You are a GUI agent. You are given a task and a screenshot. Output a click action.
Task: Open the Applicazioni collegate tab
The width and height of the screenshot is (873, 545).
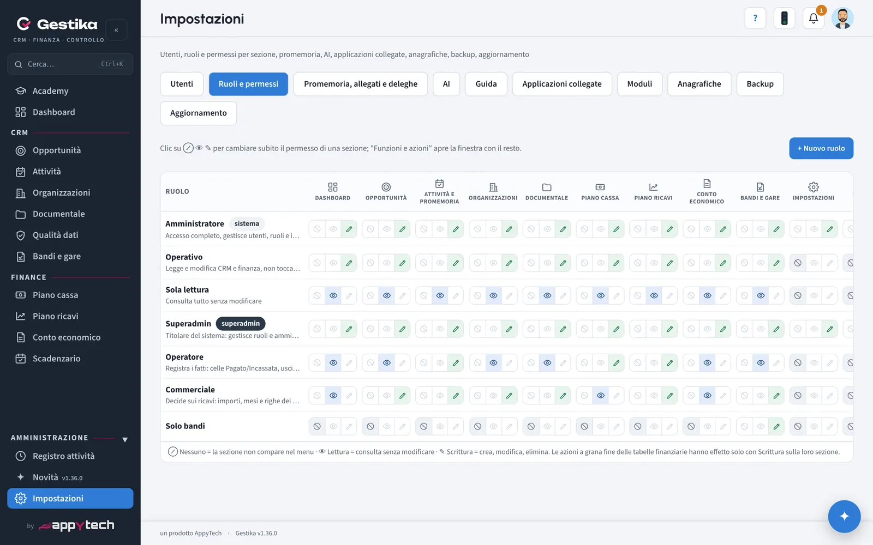[562, 84]
